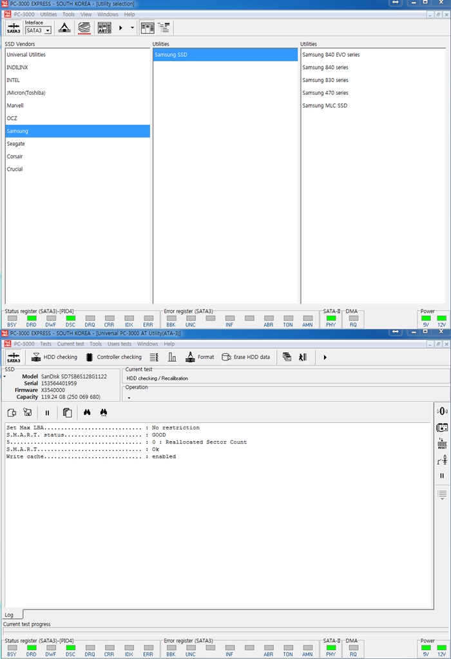The image size is (451, 659).
Task: Click the list lines icon after Controller checking
Action: (x=154, y=357)
